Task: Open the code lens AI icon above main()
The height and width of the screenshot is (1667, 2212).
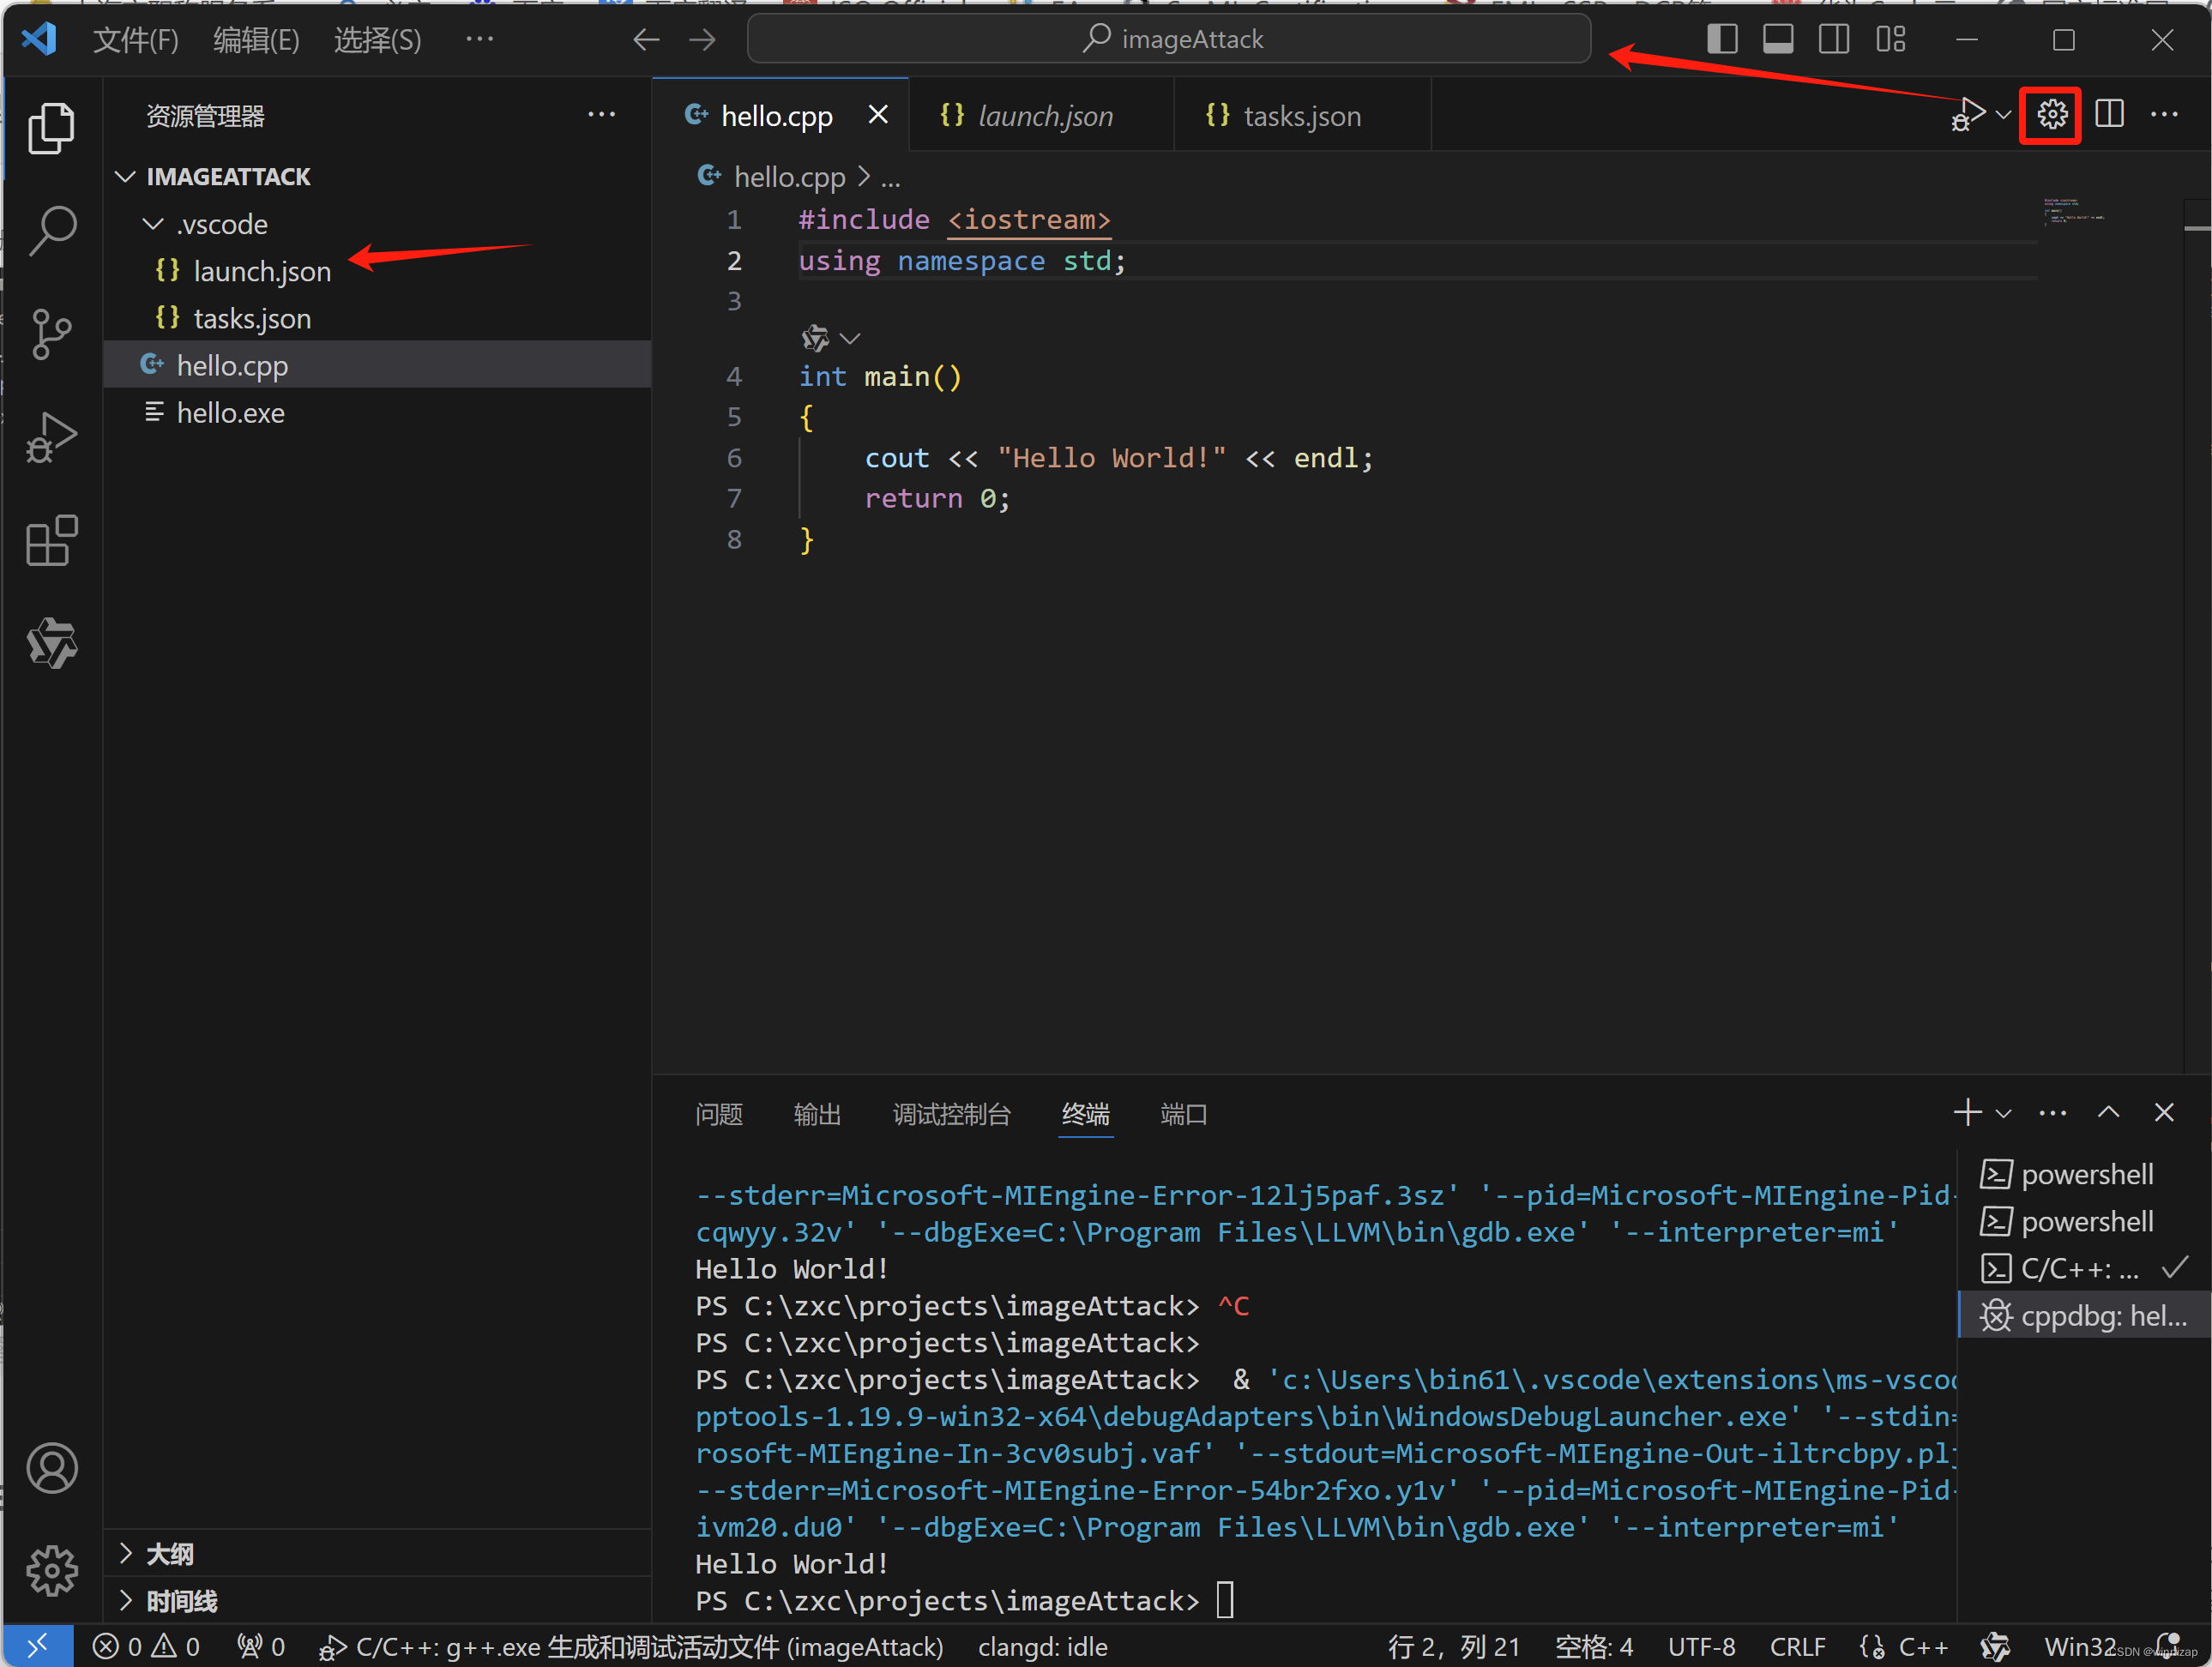Action: (x=815, y=338)
